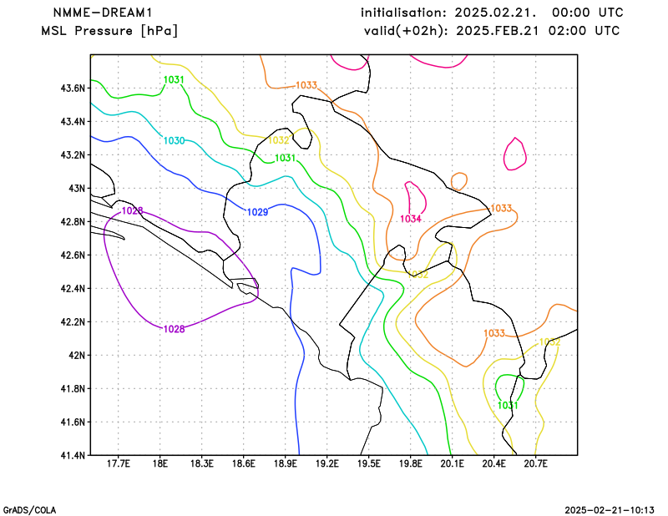Click the 20.1E longitude label
The height and width of the screenshot is (516, 668).
pos(453,463)
